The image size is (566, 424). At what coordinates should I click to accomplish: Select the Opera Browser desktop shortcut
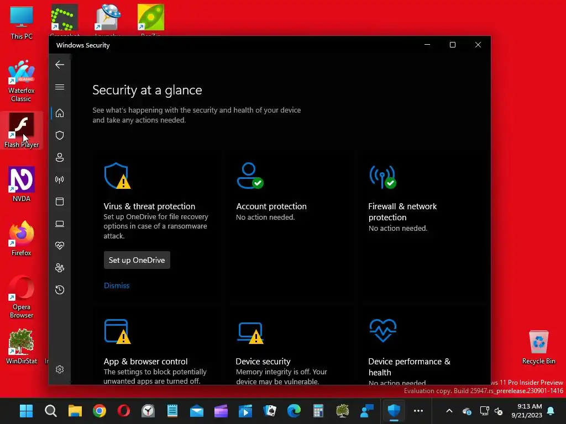(22, 297)
